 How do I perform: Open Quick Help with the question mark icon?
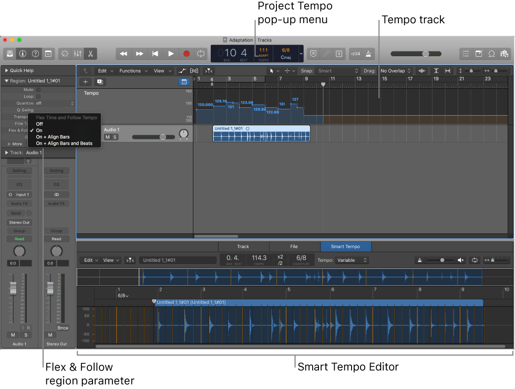(35, 53)
